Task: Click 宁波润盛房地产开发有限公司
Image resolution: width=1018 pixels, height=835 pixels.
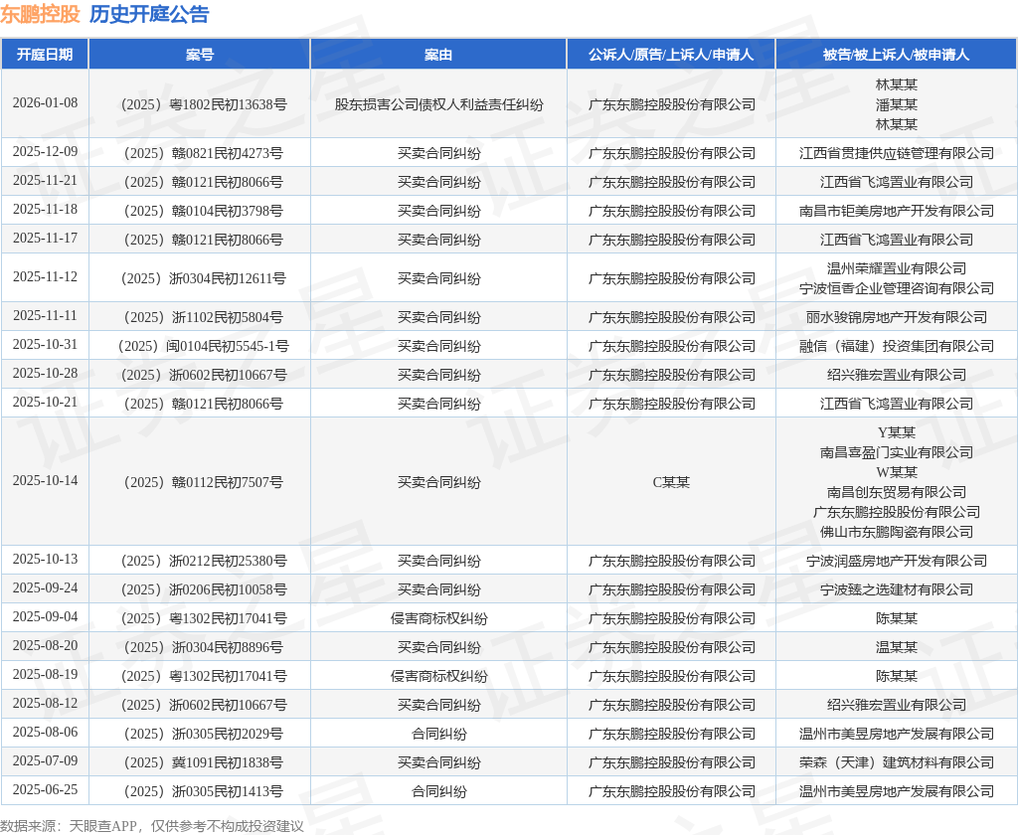Action: (897, 561)
